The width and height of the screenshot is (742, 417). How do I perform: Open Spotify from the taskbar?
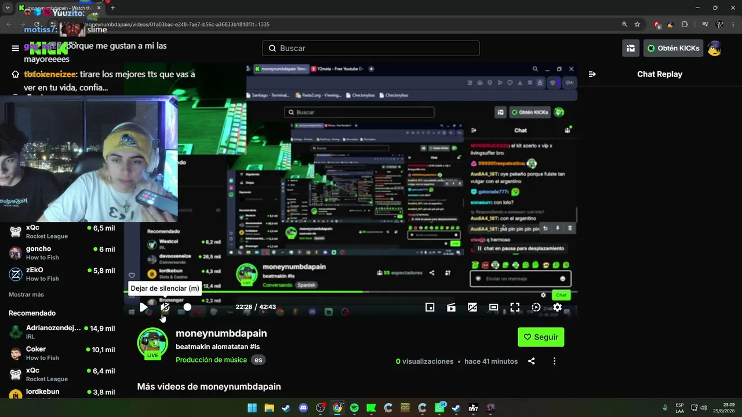[354, 408]
